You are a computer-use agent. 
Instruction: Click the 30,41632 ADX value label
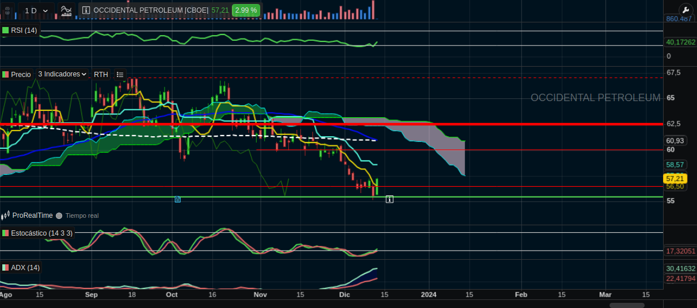point(680,268)
